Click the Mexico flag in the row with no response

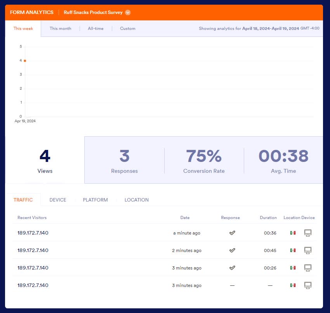pos(293,285)
